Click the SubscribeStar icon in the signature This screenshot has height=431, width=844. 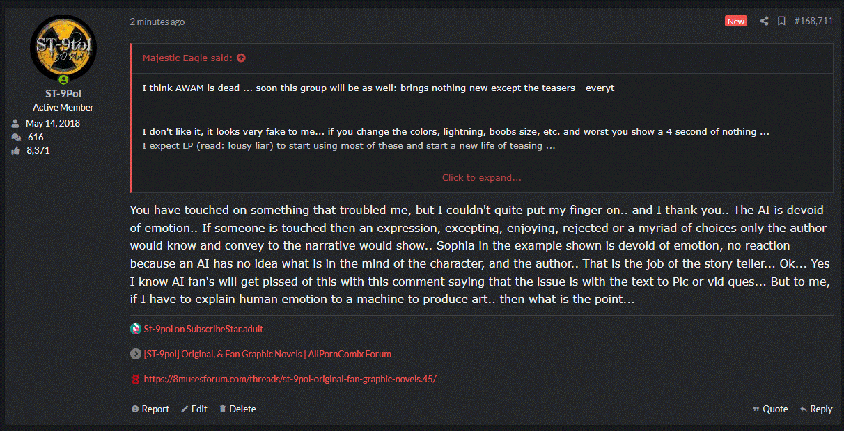tap(136, 329)
